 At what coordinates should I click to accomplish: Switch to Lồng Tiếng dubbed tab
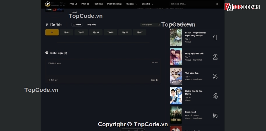[x=91, y=25]
